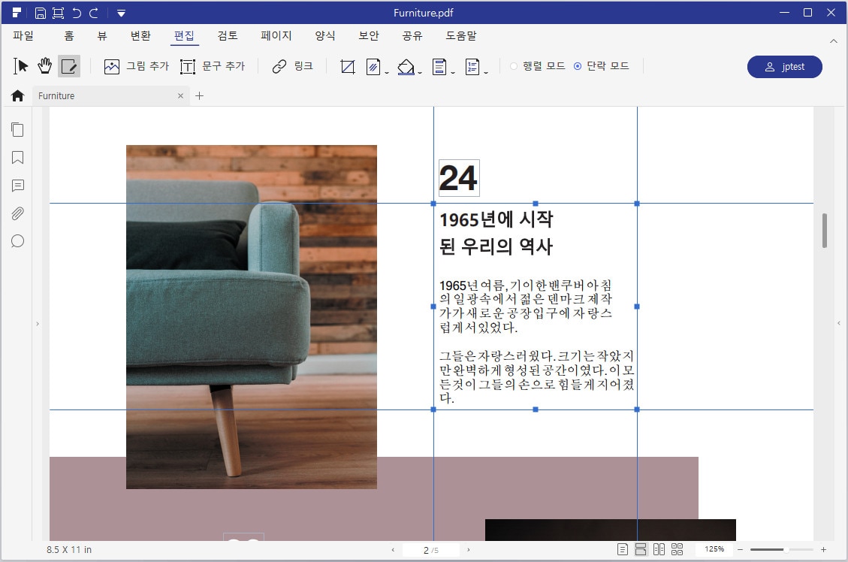Open a new tab with plus
The height and width of the screenshot is (562, 848).
(199, 95)
